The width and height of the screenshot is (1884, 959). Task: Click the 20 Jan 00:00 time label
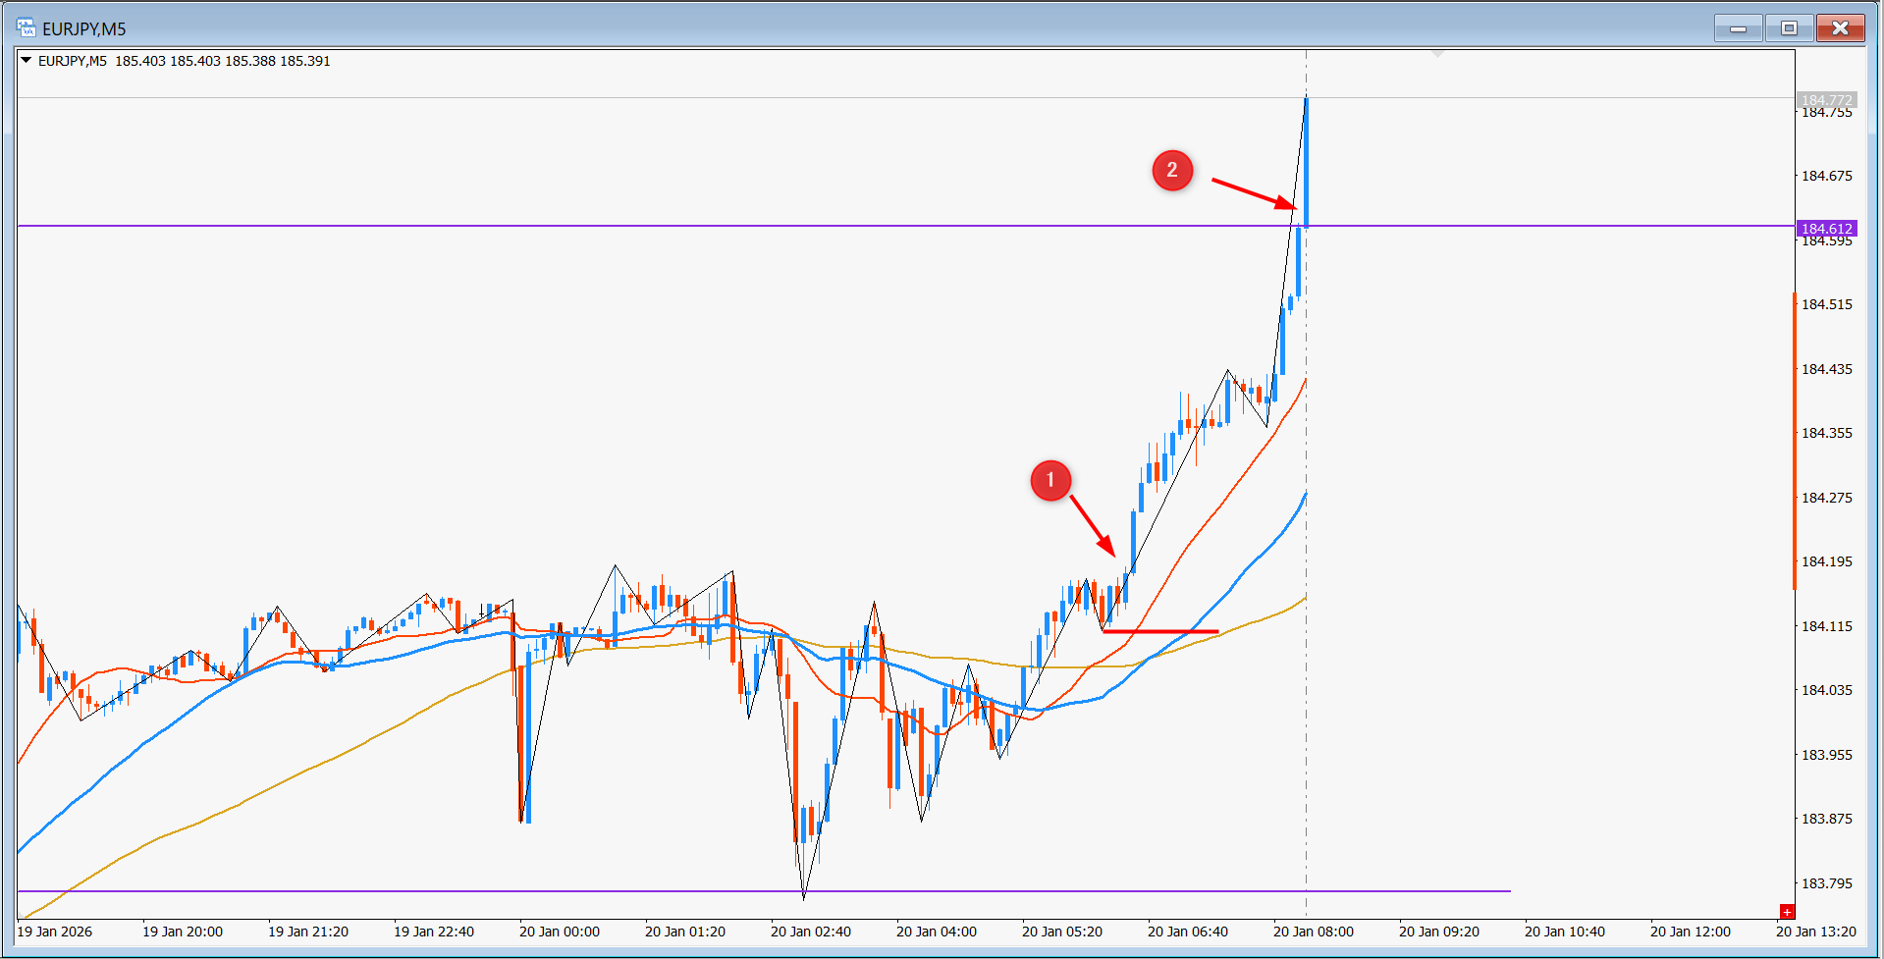click(560, 932)
